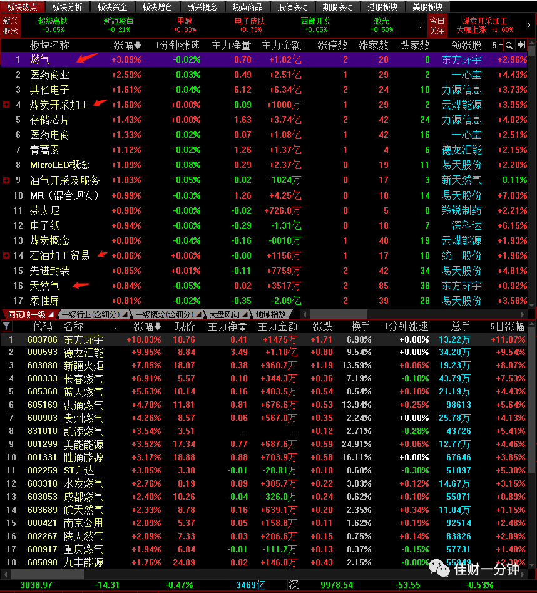537x593 pixels.
Task: Open the 一级行业(含细分) tab dropdown triangle
Action: tap(125, 314)
